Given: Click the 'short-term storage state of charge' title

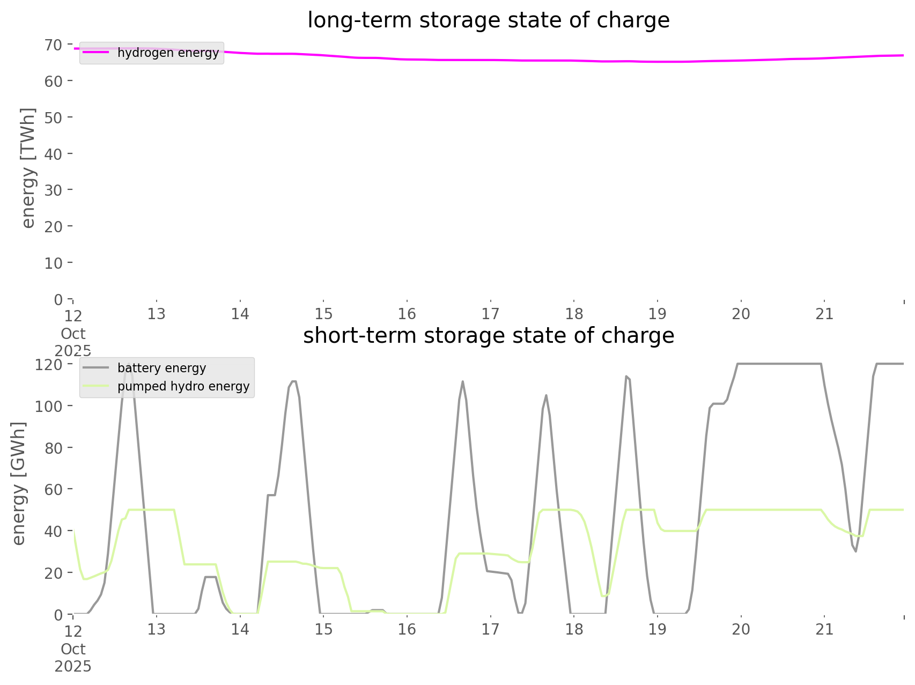Looking at the screenshot, I should (488, 336).
